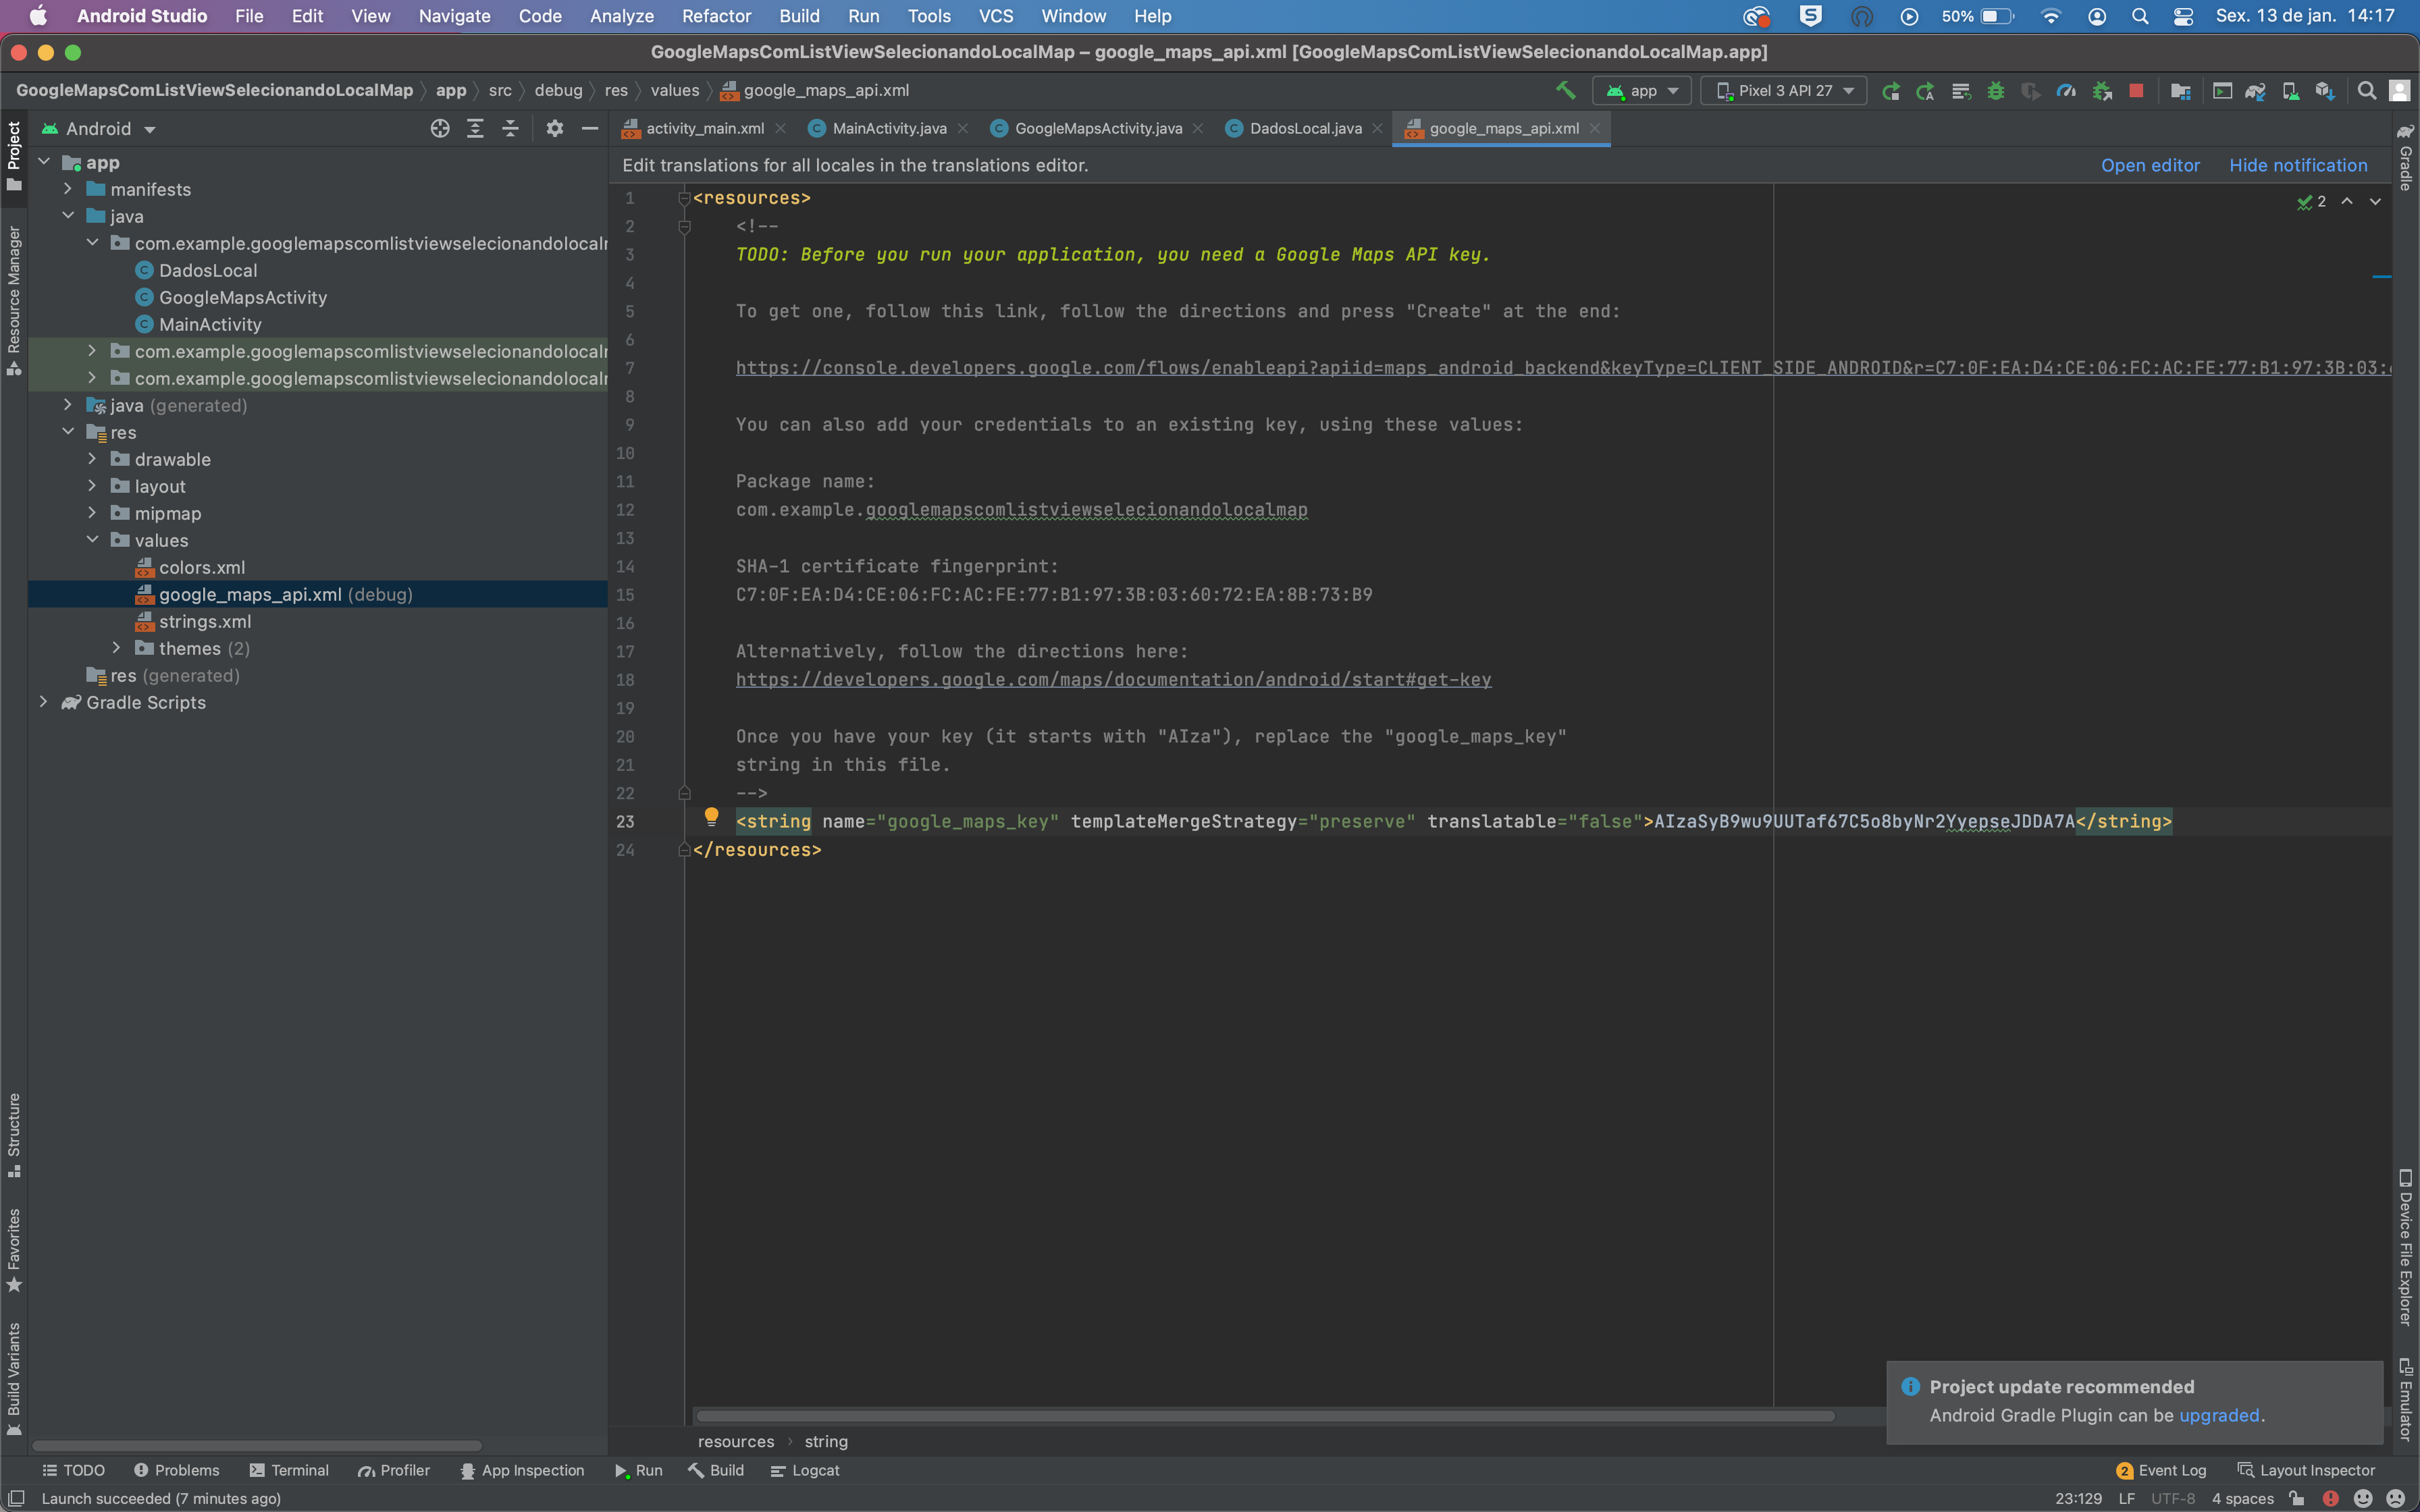
Task: Open the Event Log button
Action: coord(2162,1470)
